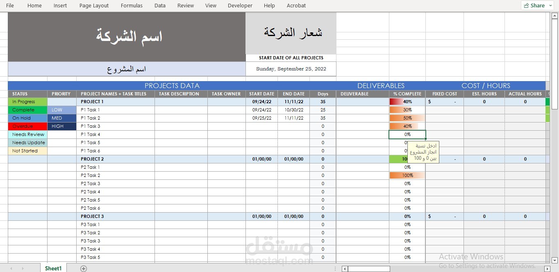Click the orange 30% progress bar of P1 Task 1

[407, 110]
